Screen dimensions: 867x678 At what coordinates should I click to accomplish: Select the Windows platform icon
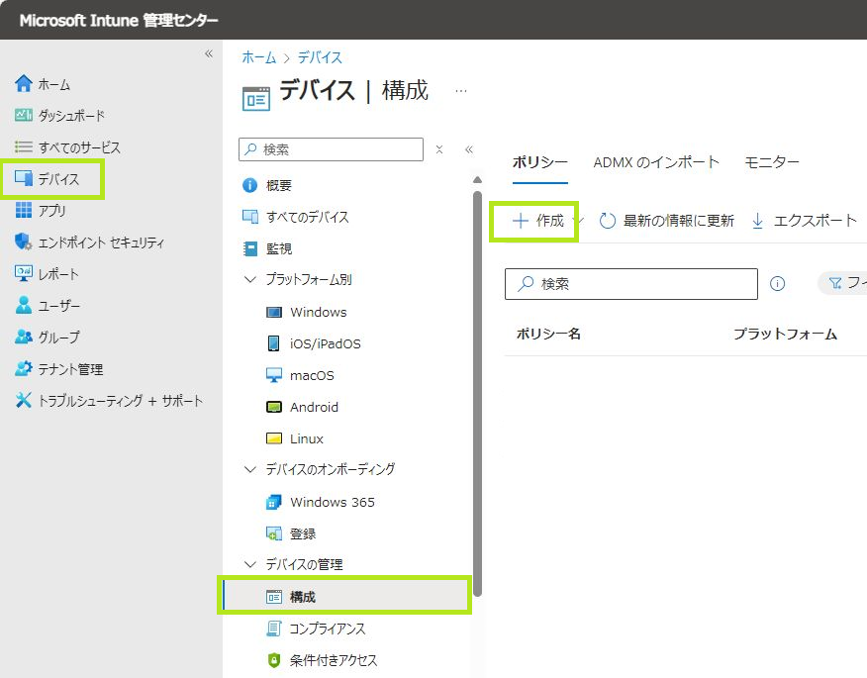click(x=274, y=312)
